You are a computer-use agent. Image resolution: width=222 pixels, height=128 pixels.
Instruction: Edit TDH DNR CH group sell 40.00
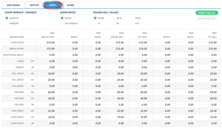pos(117,98)
